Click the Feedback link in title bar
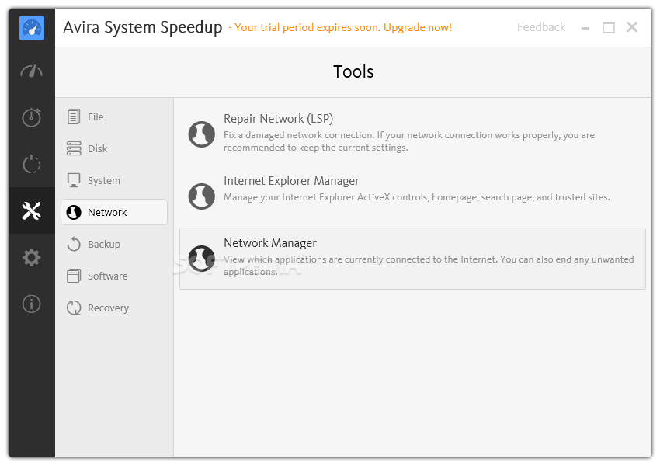The width and height of the screenshot is (660, 466). [541, 27]
